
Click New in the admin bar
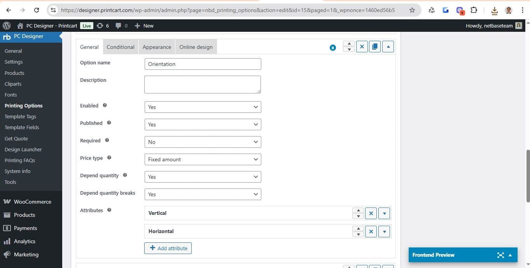(144, 26)
